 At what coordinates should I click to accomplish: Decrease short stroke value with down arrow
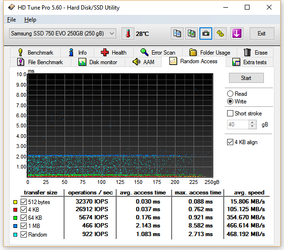tap(252, 126)
